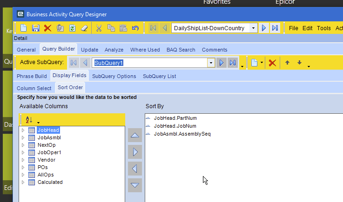Open the DailyShipList-DownCountry query dropdown
Viewport: 343px width, 202px height.
[x=253, y=28]
